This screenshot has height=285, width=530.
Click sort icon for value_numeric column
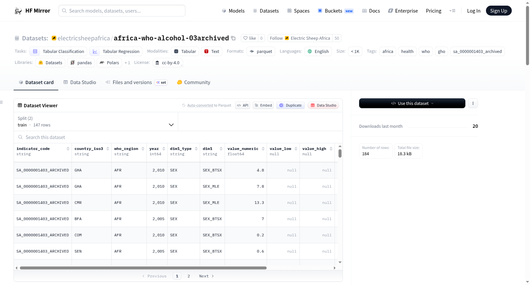pos(263,149)
